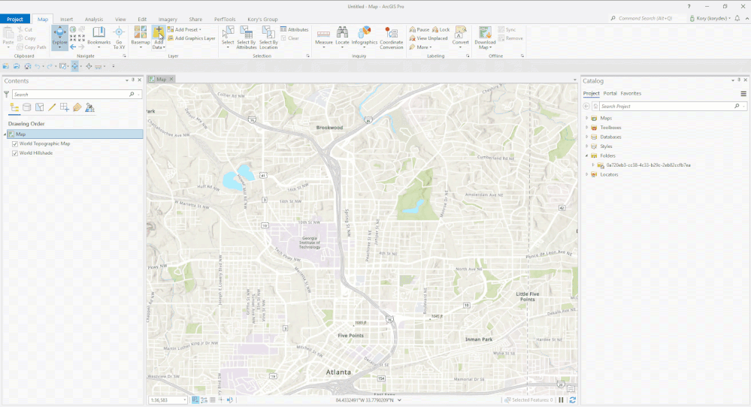Image resolution: width=751 pixels, height=407 pixels.
Task: Click the Command Search box
Action: click(646, 19)
